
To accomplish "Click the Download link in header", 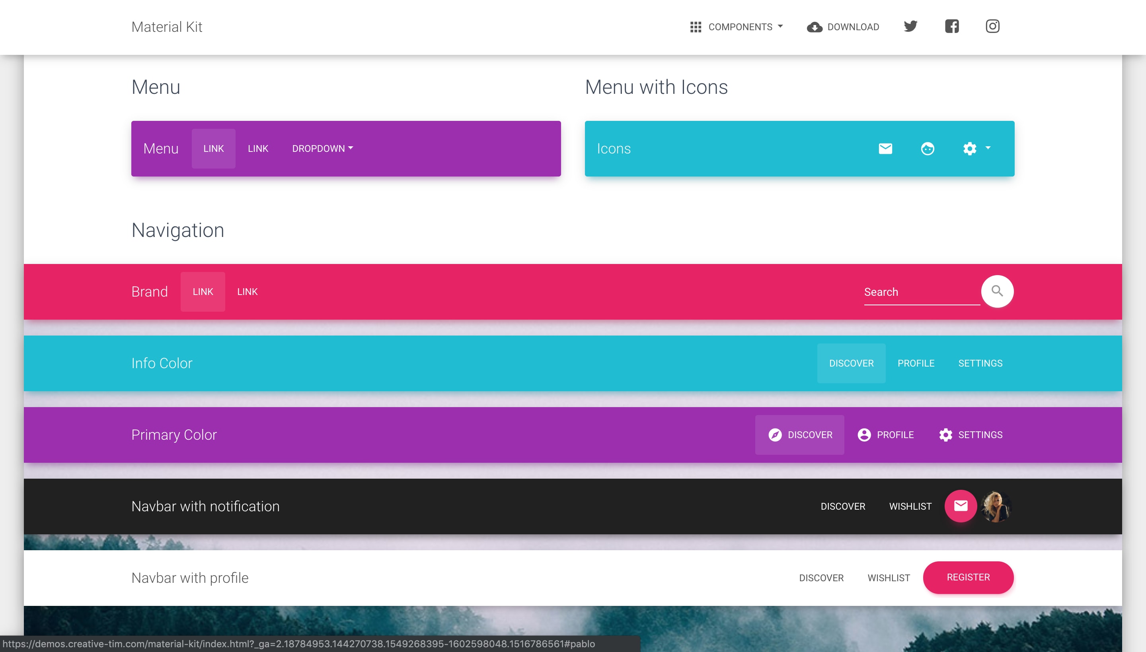I will point(843,27).
